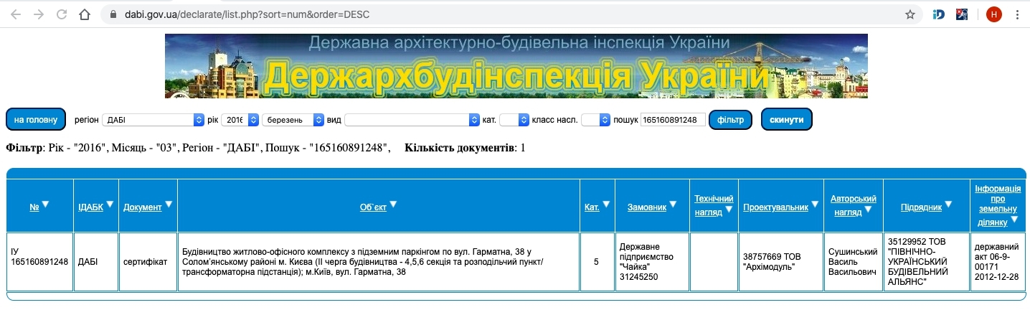Sort by the Проектувальник header link
The image size is (1030, 310).
[776, 207]
